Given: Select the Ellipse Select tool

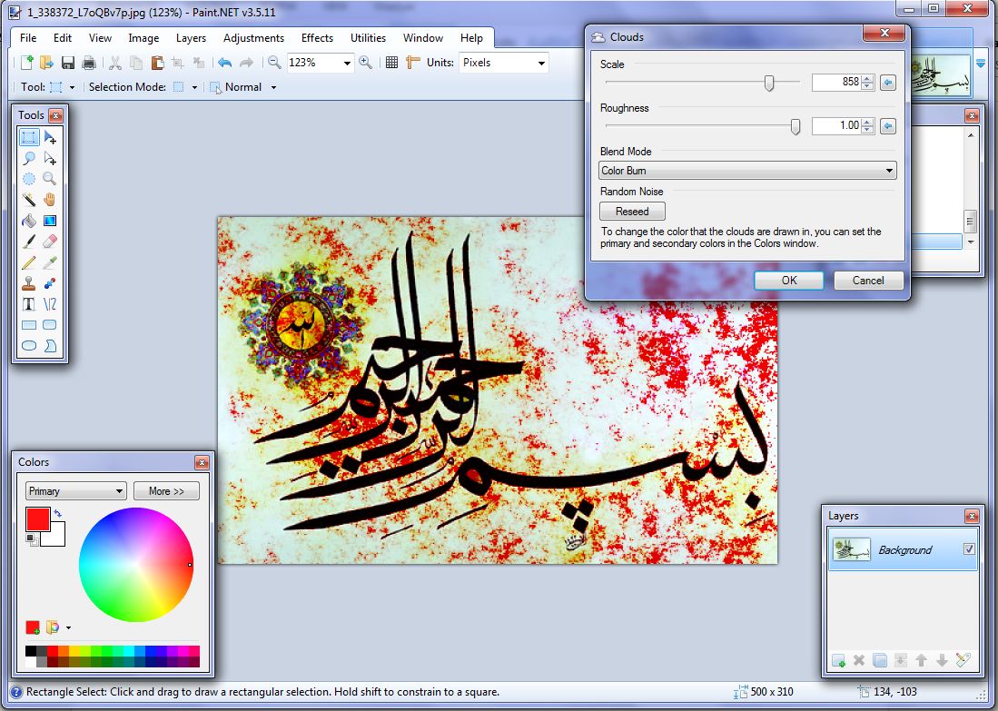Looking at the screenshot, I should (29, 180).
